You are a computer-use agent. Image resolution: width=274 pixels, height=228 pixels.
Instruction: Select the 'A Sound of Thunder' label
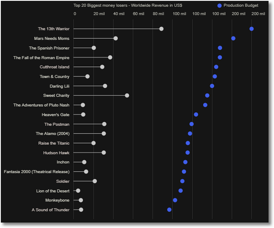[x=50, y=210]
